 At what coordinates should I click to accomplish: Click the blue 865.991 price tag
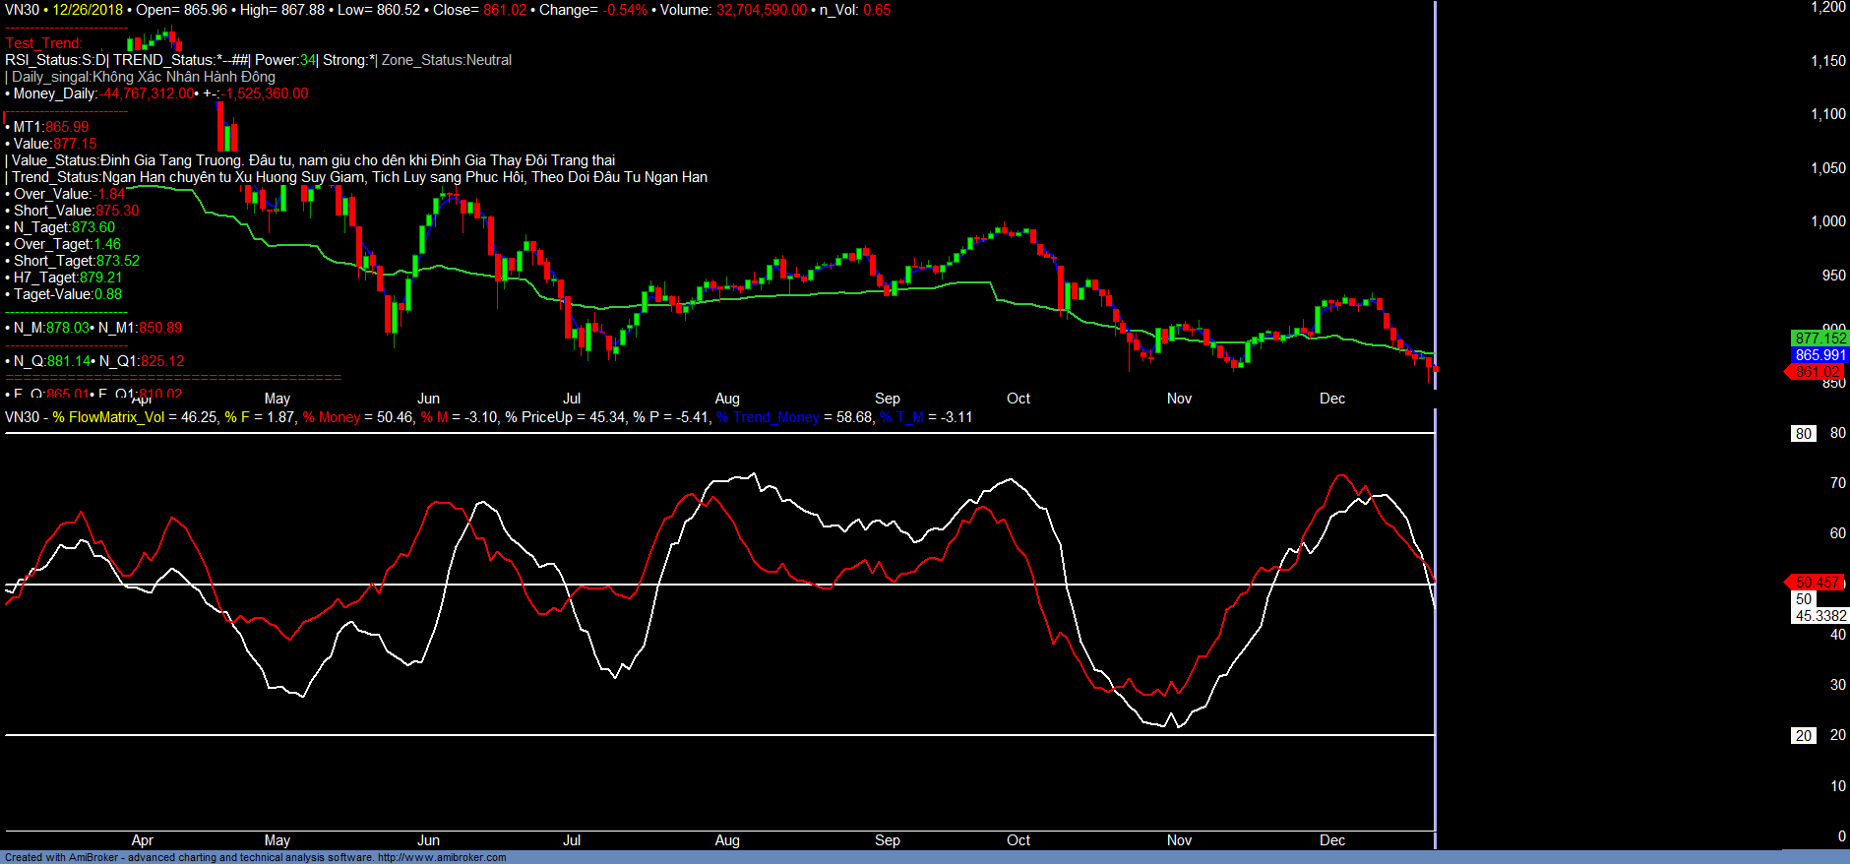[1819, 355]
